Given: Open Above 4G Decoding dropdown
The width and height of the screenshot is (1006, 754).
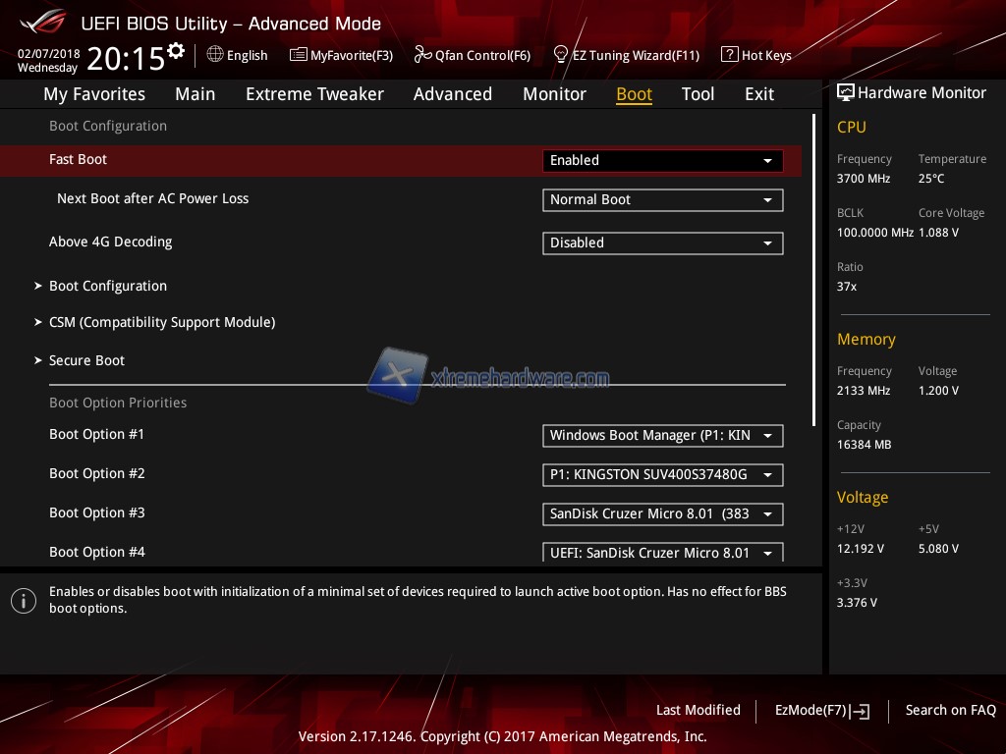Looking at the screenshot, I should 662,243.
